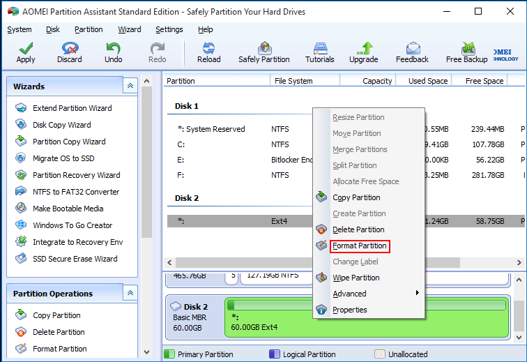Viewport: 527px width, 362px height.
Task: Open the Help menu
Action: tap(206, 29)
